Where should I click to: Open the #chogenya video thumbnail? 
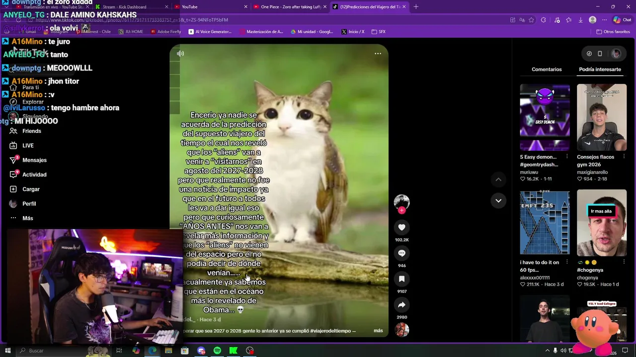[602, 222]
